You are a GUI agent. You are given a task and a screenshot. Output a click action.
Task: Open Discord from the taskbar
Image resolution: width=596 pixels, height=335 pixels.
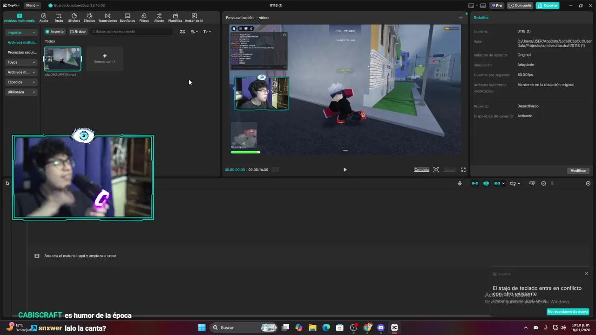381,328
